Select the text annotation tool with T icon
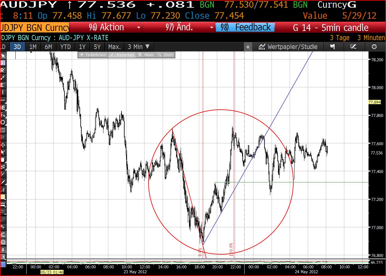 (x=4, y=62)
